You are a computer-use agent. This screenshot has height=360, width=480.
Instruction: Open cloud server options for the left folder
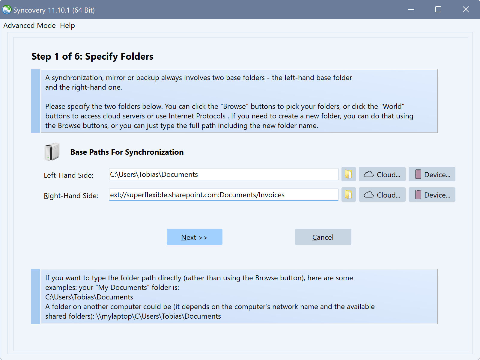tap(382, 174)
